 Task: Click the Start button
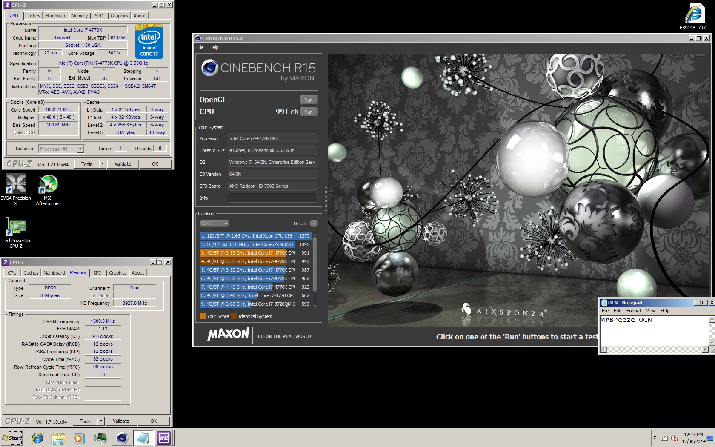click(x=11, y=438)
